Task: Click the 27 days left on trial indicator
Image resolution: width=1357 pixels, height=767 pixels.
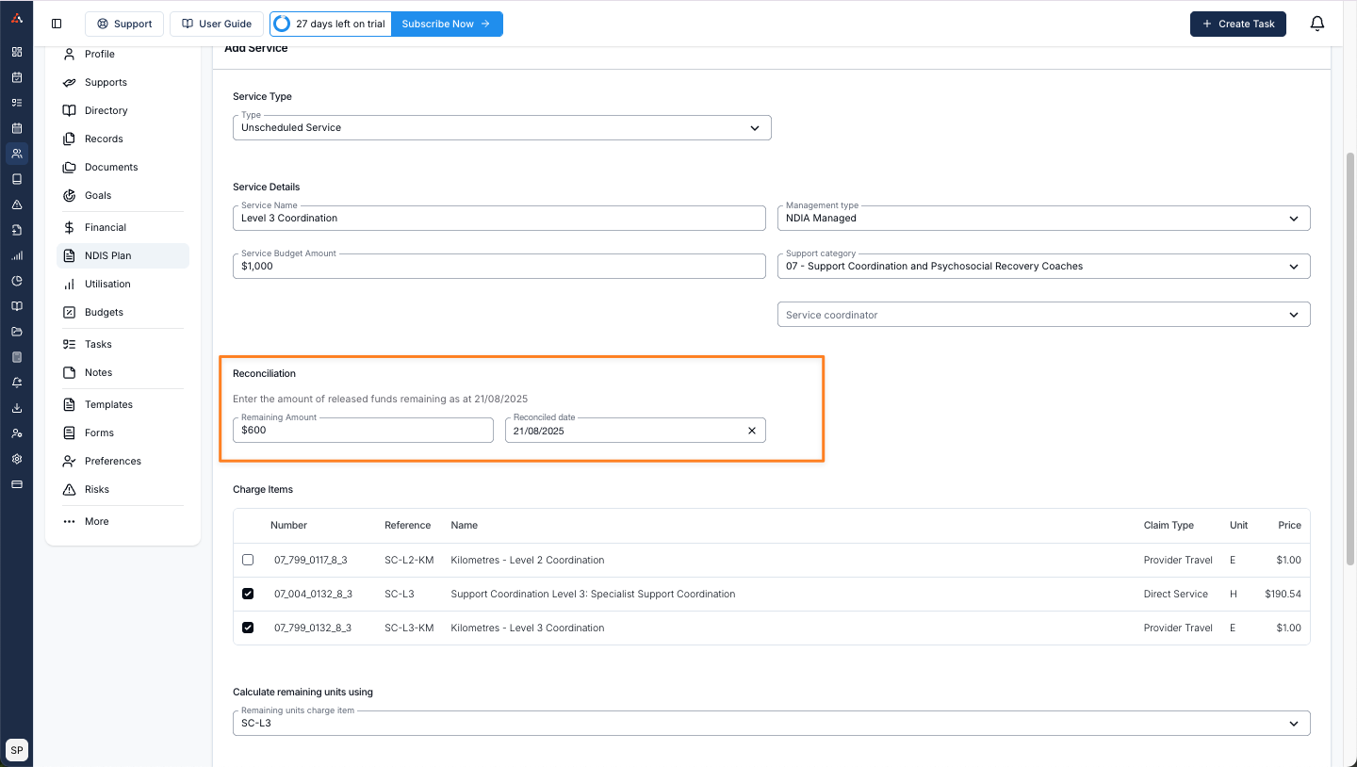Action: (331, 24)
